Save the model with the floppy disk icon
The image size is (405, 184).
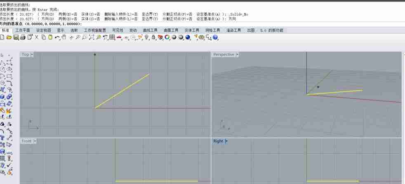(x=16, y=37)
